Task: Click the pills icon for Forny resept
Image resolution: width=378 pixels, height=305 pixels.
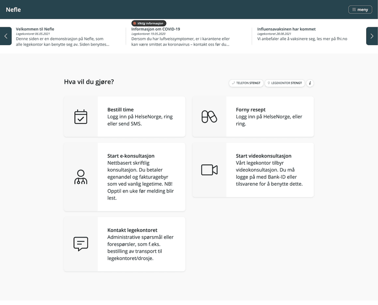Action: pos(209,117)
